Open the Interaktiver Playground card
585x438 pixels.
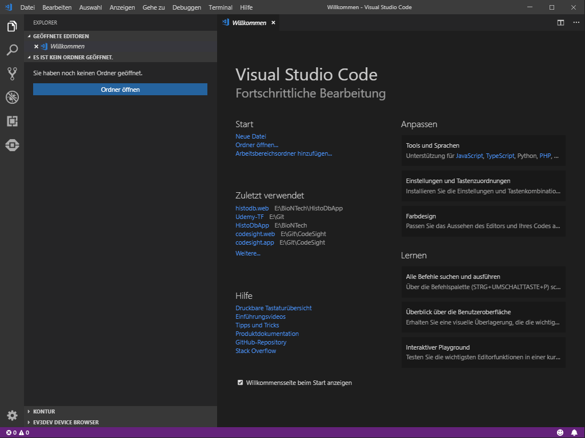pos(483,352)
